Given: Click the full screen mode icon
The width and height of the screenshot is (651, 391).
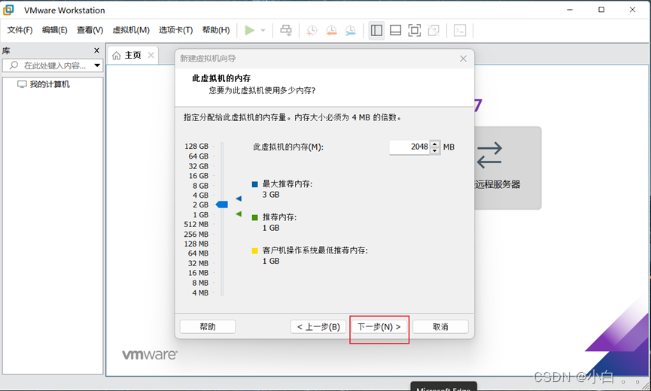Looking at the screenshot, I should [415, 30].
